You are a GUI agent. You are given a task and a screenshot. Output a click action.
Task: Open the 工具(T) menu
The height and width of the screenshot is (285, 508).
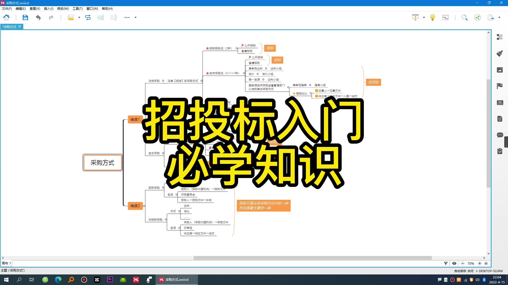pyautogui.click(x=78, y=8)
